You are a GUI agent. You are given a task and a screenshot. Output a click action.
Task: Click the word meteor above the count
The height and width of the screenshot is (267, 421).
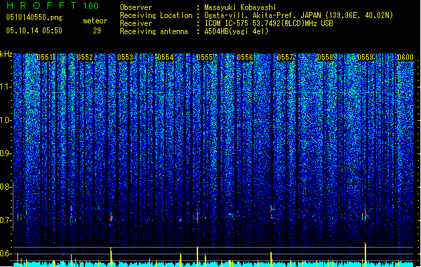click(x=95, y=21)
